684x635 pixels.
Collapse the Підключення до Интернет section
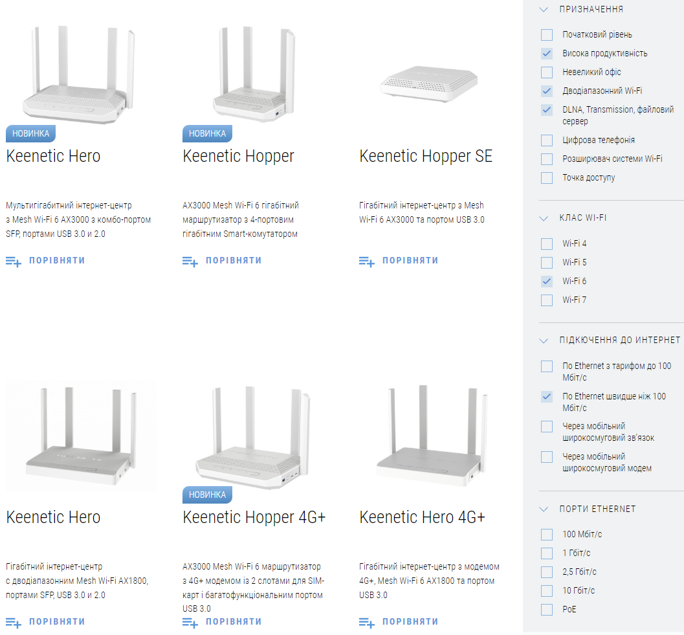tap(544, 340)
